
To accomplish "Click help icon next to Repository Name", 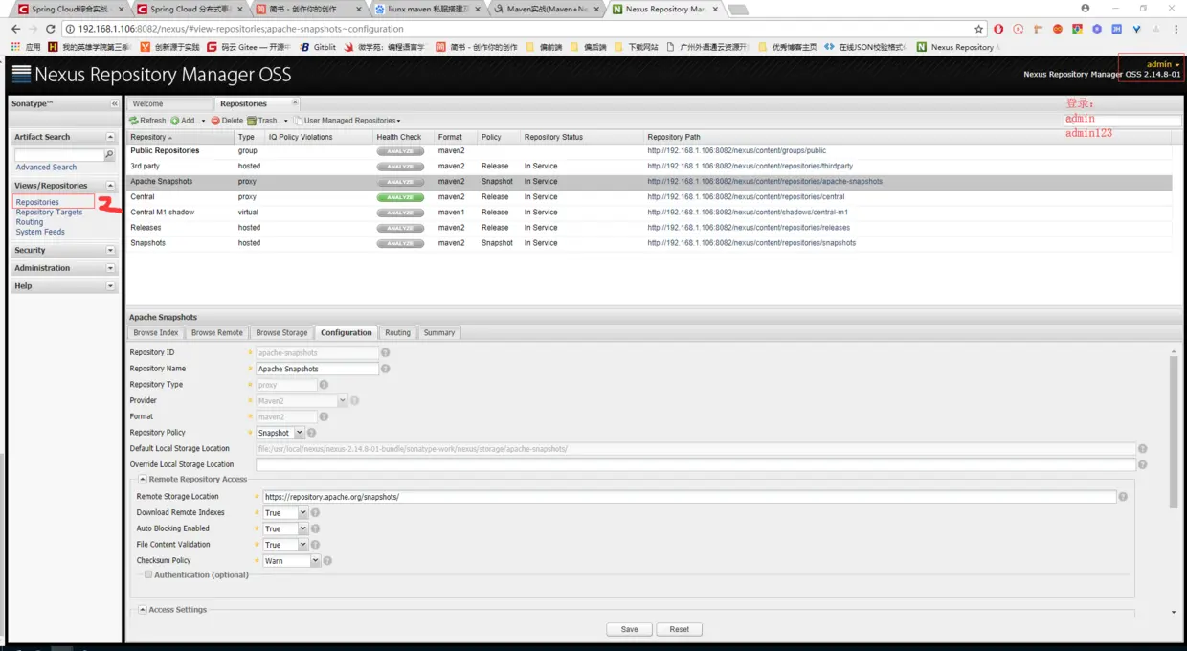I will (386, 369).
